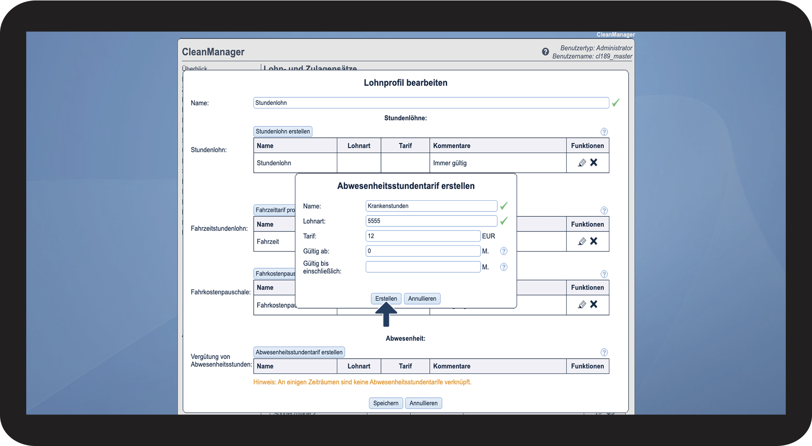Viewport: 812px width, 446px height.
Task: Focus the Tarif input field containing 12
Action: (423, 236)
